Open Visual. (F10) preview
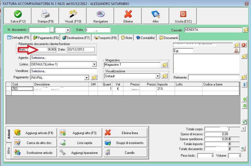 pos(73,16)
